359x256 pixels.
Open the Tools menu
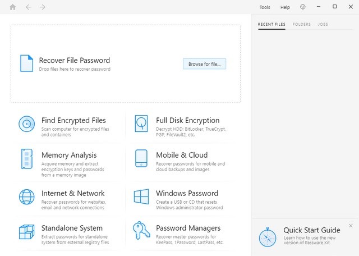click(x=265, y=7)
